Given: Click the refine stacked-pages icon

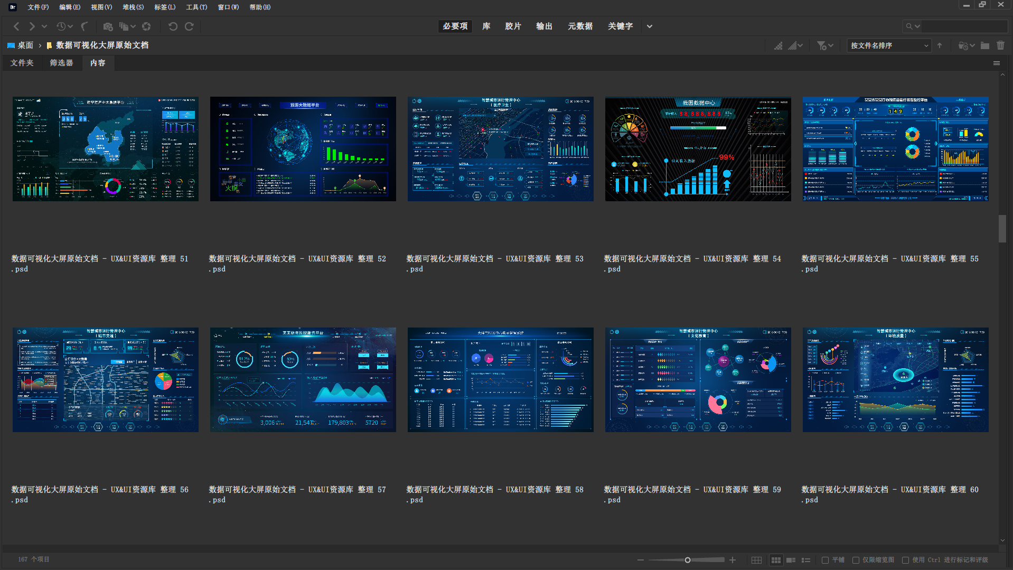Looking at the screenshot, I should (124, 26).
